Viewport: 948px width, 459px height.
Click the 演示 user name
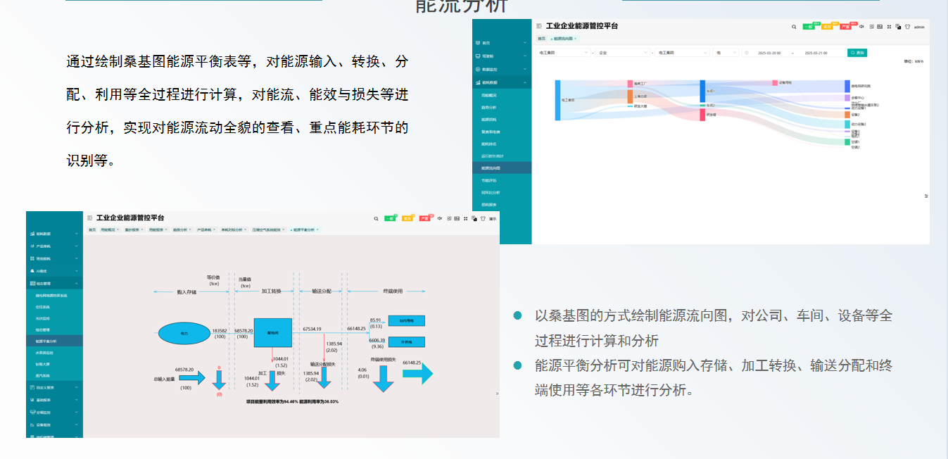pos(493,219)
